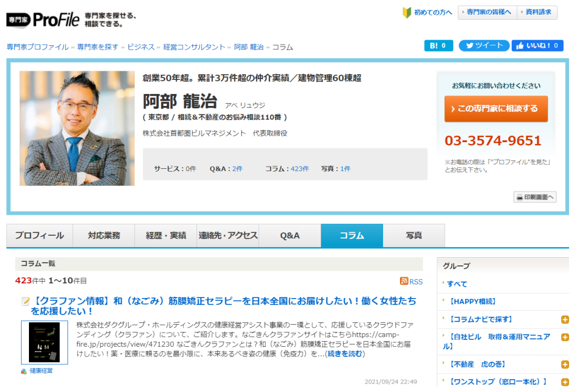Click the column article thumbnail image
The width and height of the screenshot is (581, 387).
point(44,342)
